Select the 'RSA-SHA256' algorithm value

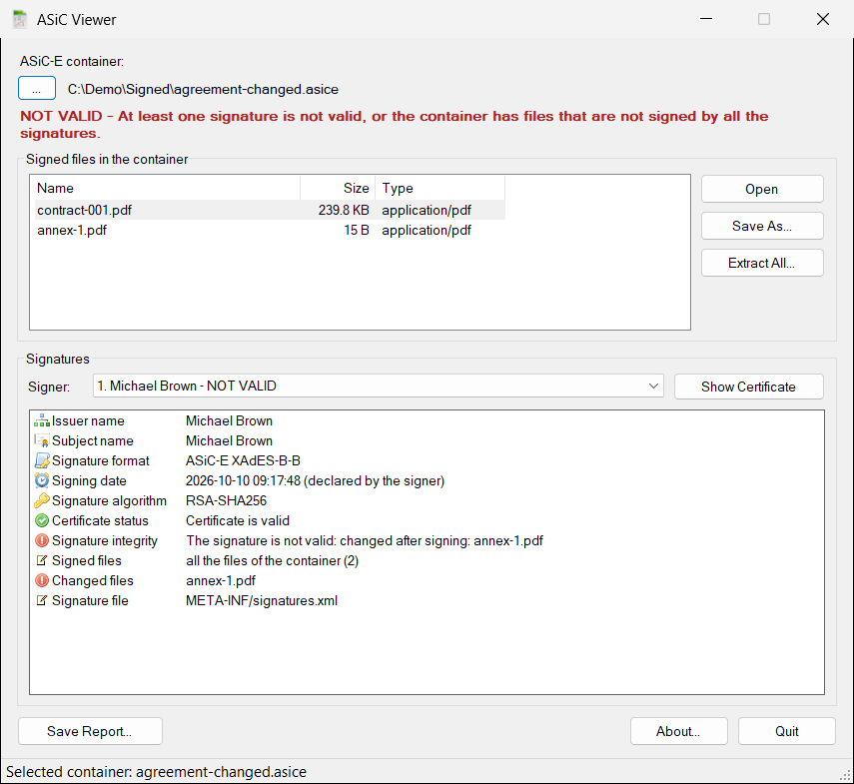(x=226, y=500)
